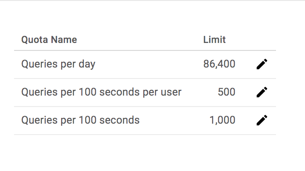Click the 500 limit value
Viewport: 305px width, 171px height.
pyautogui.click(x=226, y=92)
